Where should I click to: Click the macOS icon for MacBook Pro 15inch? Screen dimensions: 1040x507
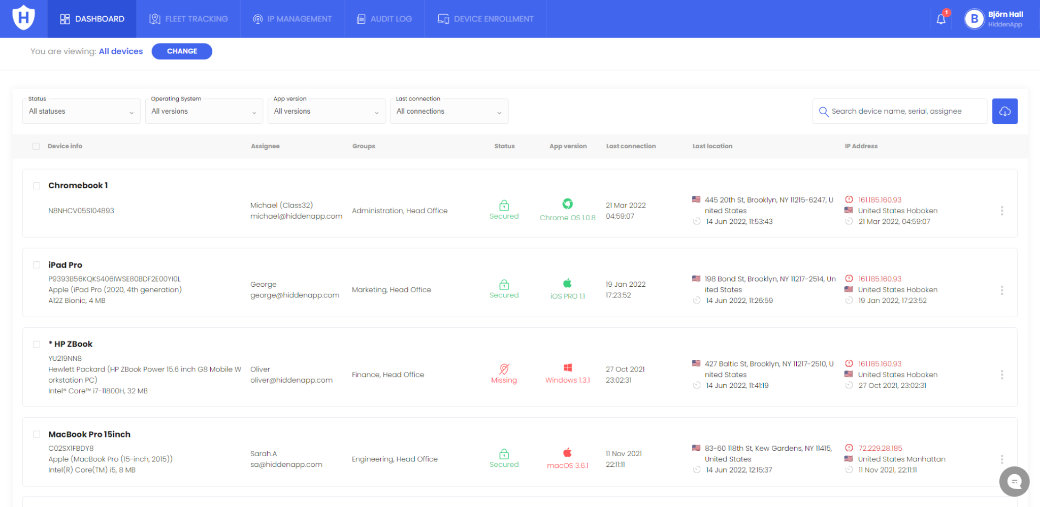[x=567, y=452]
